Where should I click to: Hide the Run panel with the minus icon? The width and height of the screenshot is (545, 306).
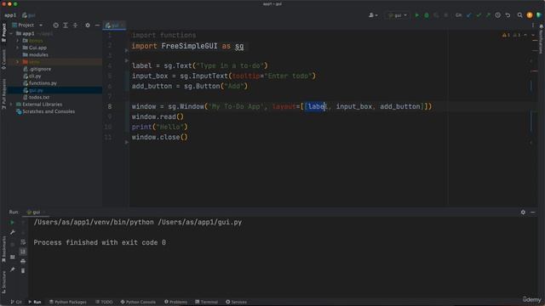533,212
